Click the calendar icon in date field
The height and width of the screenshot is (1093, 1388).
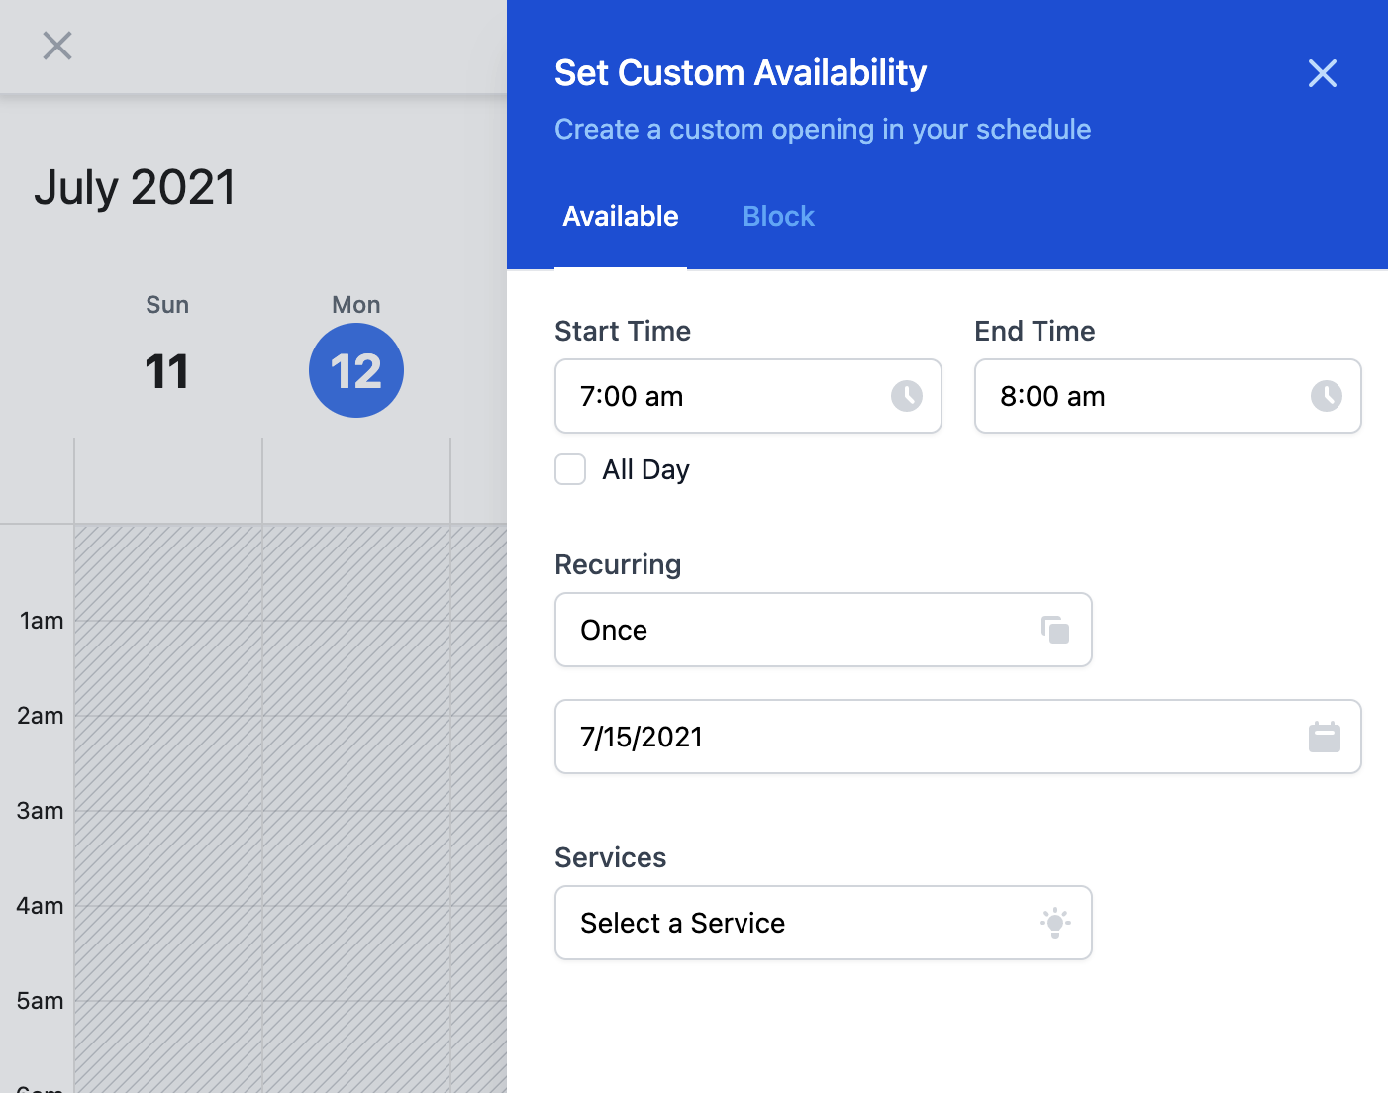pos(1324,737)
